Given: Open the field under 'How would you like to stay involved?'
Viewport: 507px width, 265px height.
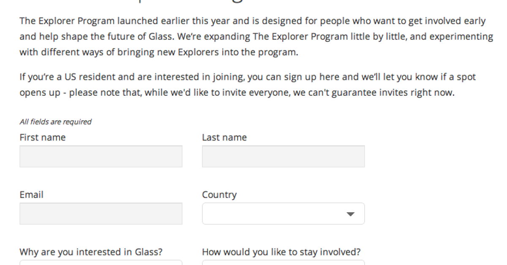Looking at the screenshot, I should (x=283, y=262).
